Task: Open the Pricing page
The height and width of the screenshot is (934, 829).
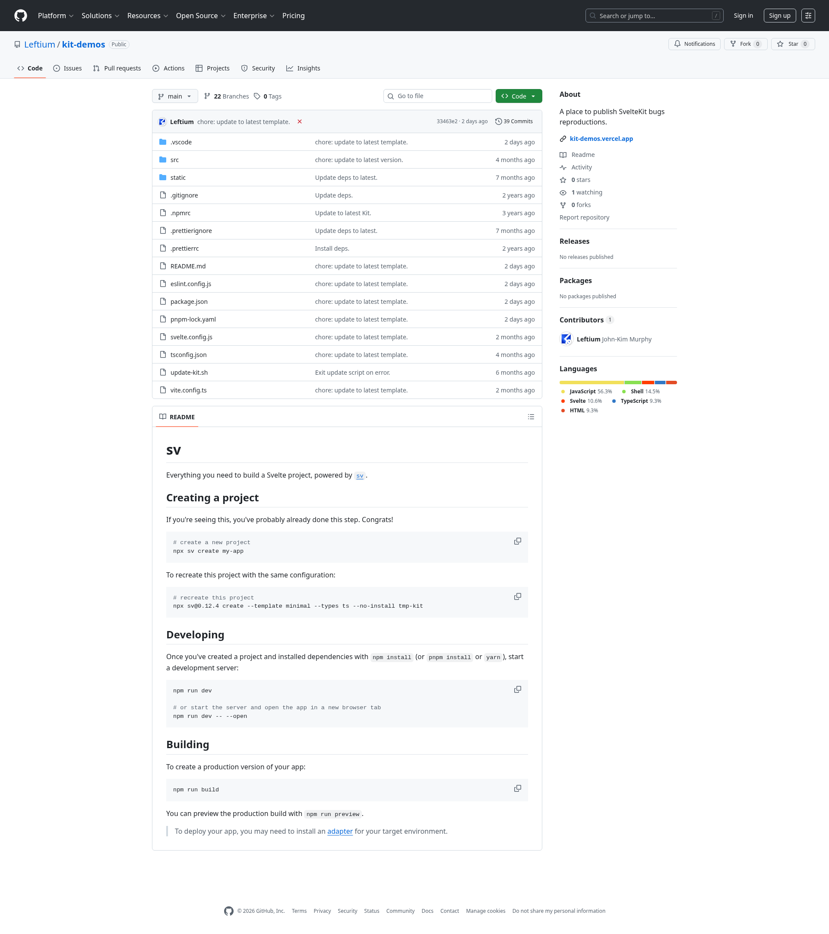Action: coord(293,16)
